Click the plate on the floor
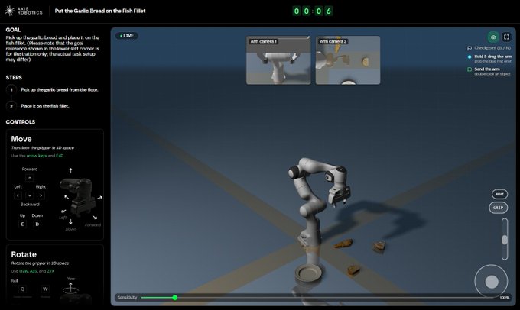This screenshot has width=520, height=310. point(308,273)
